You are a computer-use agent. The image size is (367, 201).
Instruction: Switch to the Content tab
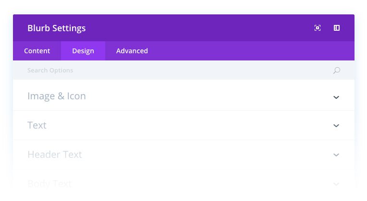[x=37, y=51]
